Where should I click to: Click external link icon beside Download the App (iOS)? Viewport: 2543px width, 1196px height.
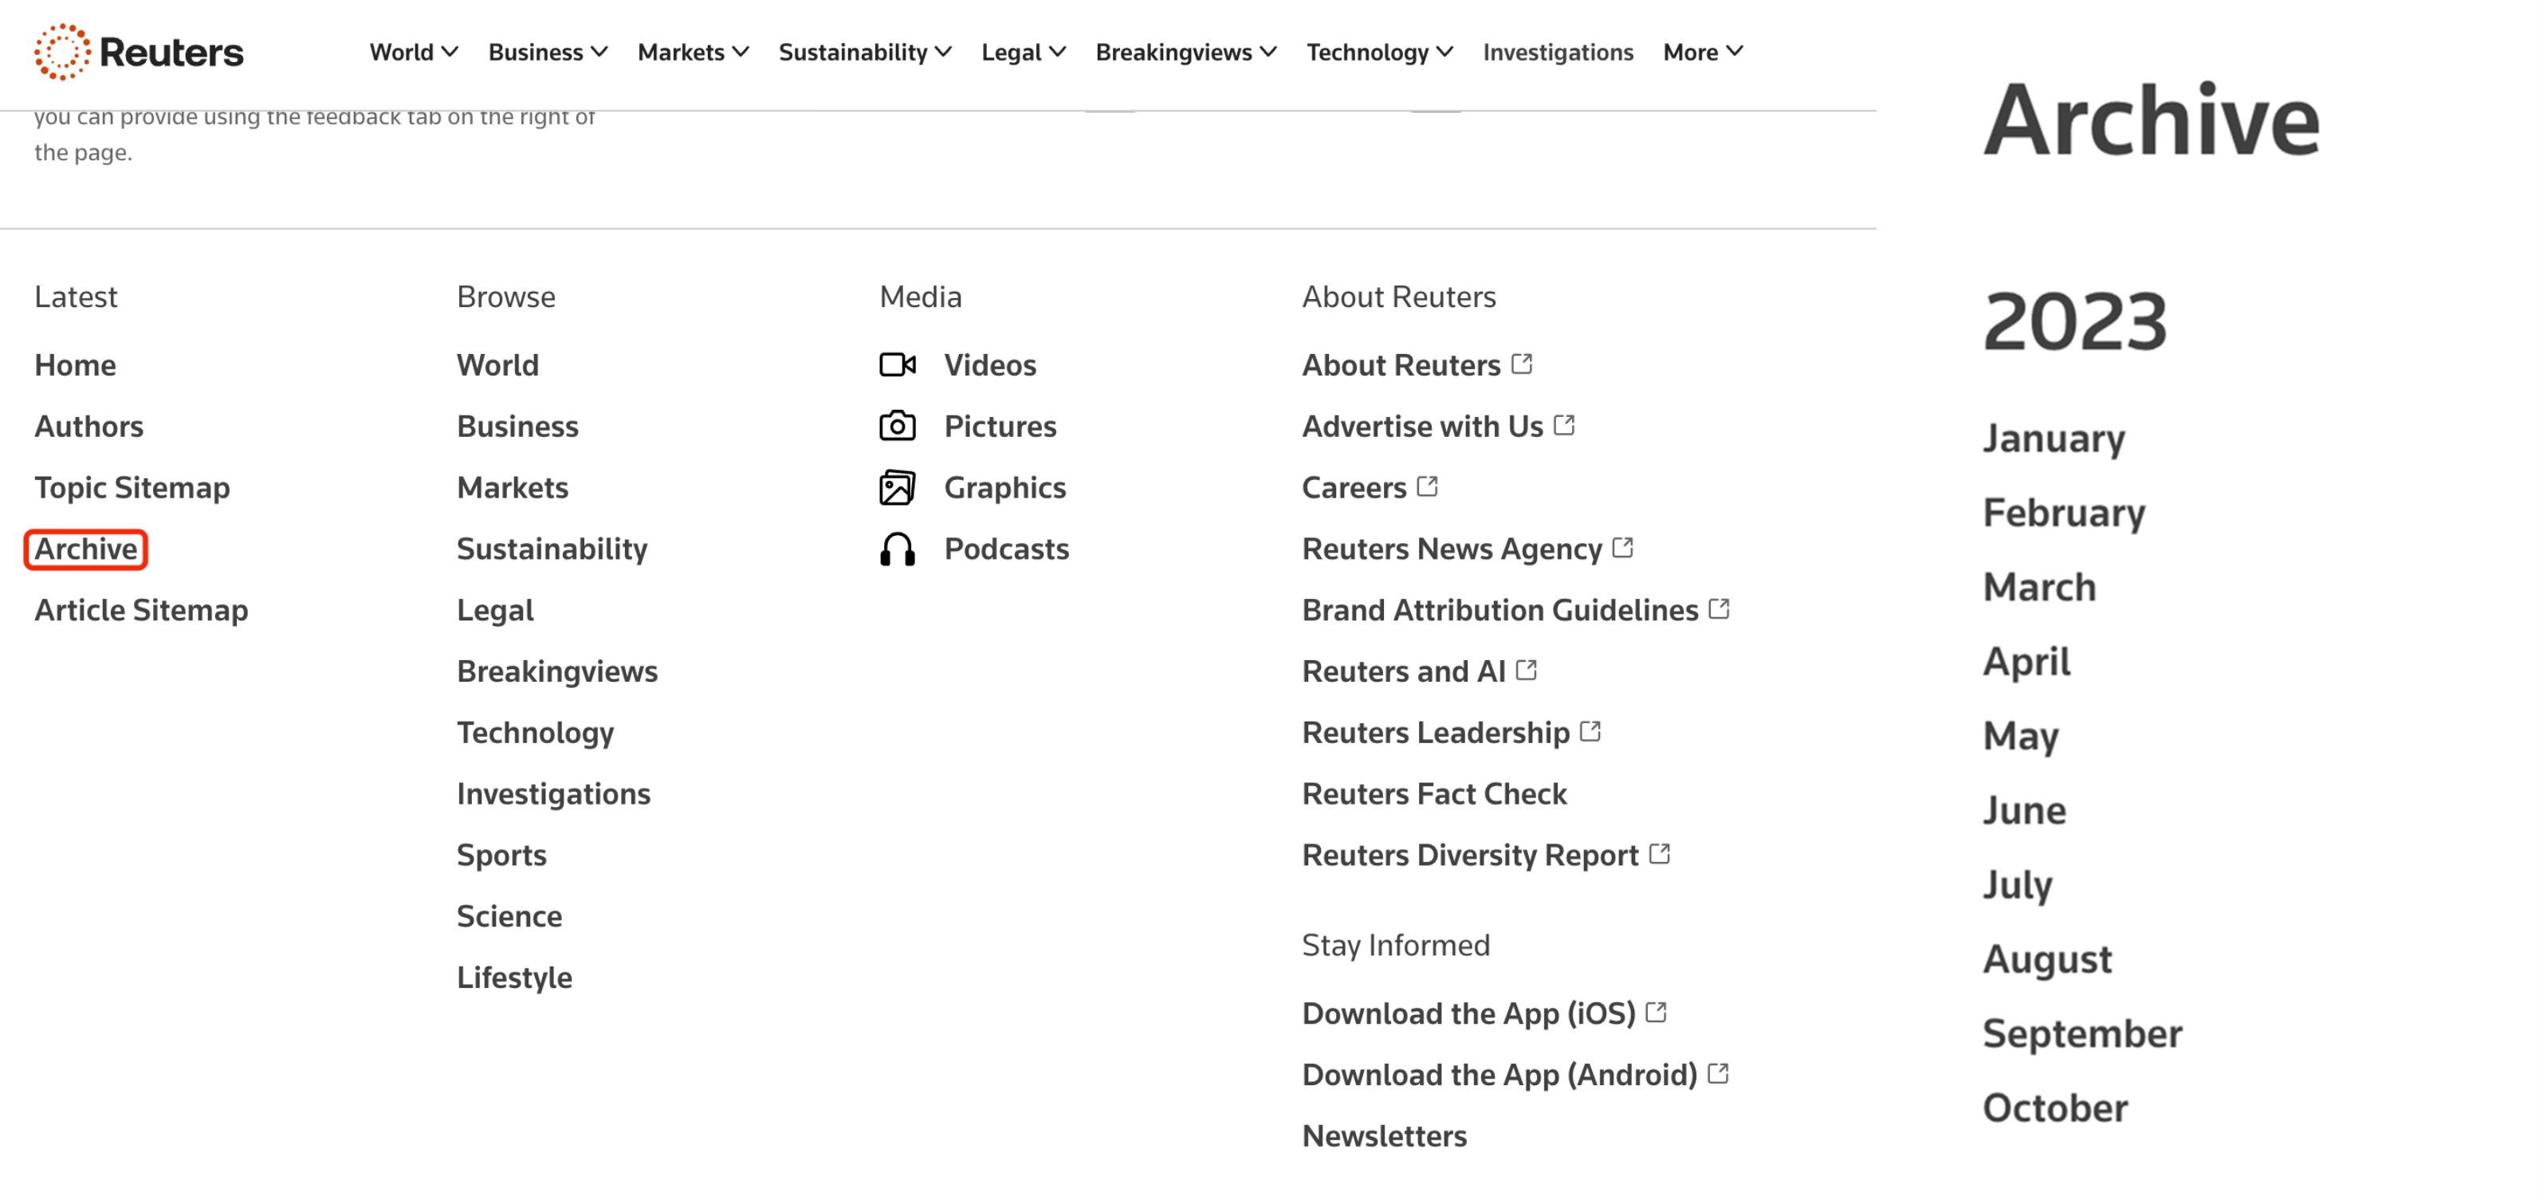pos(1657,1013)
